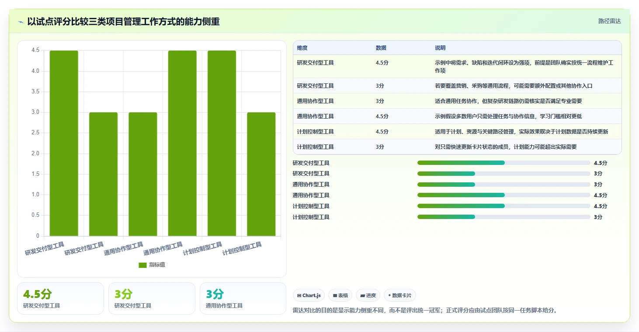Open the 3分 通用协作型工具 stat card
This screenshot has width=639, height=332.
tap(243, 298)
